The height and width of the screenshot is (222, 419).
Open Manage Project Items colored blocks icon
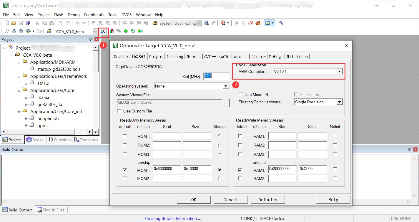[x=112, y=31]
